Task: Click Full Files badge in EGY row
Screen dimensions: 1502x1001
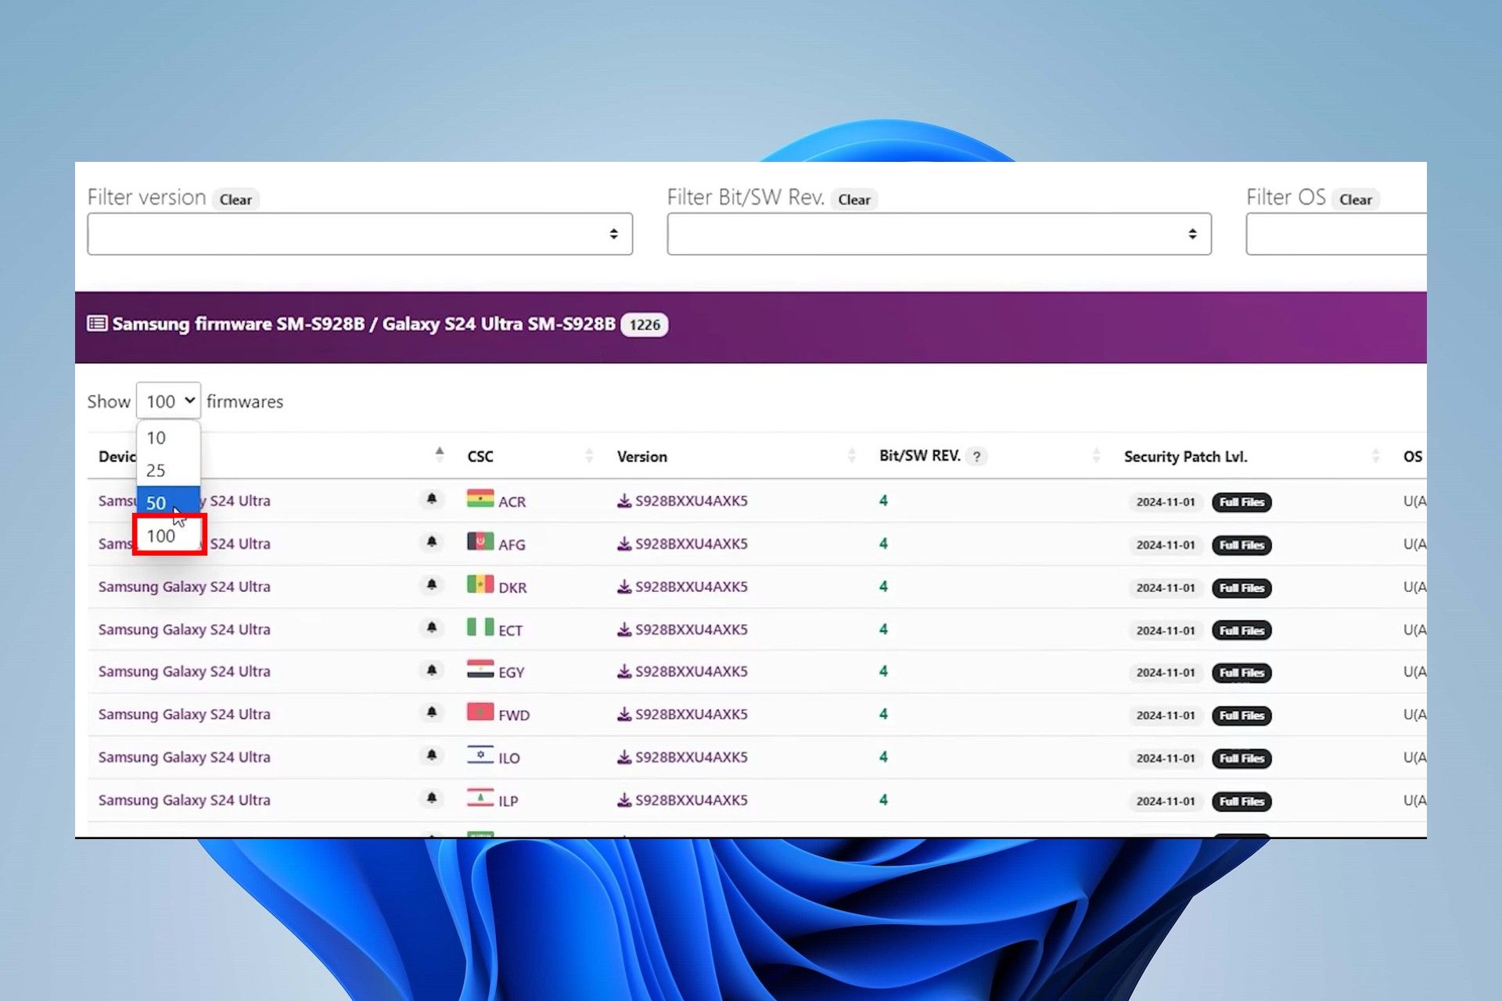Action: click(1241, 673)
